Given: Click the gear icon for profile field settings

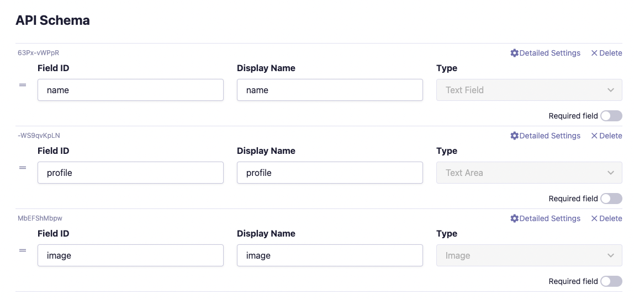Looking at the screenshot, I should (514, 136).
